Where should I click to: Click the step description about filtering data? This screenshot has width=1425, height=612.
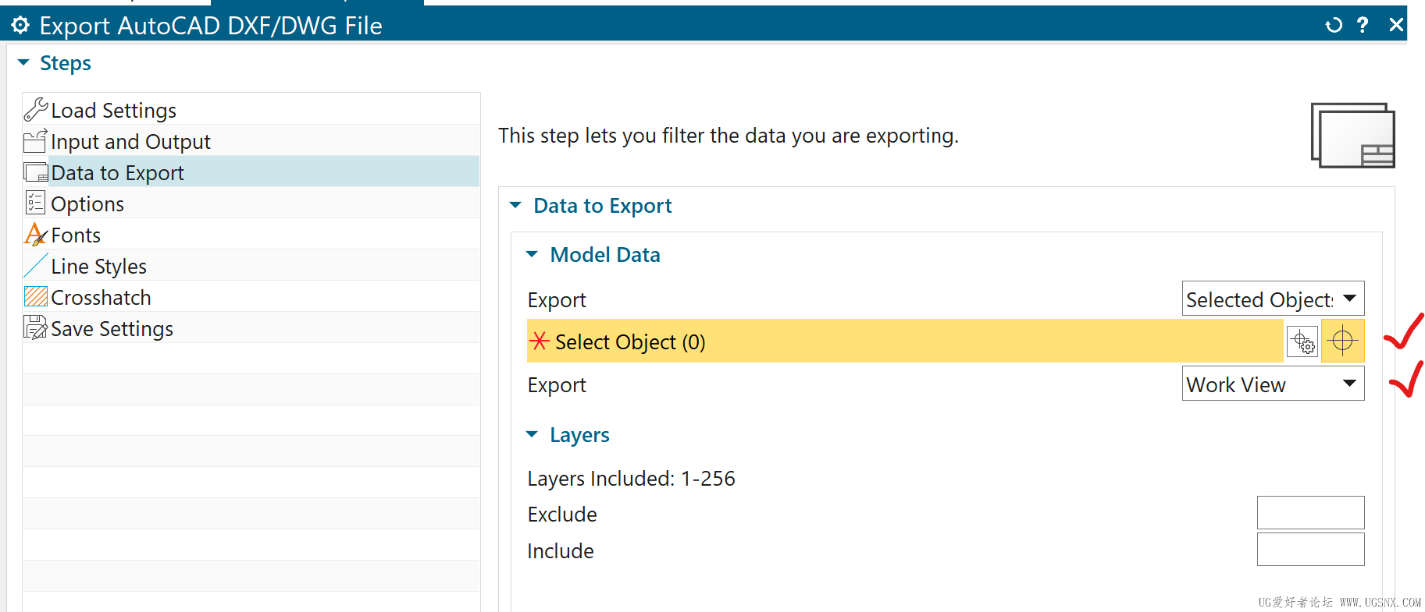click(728, 136)
